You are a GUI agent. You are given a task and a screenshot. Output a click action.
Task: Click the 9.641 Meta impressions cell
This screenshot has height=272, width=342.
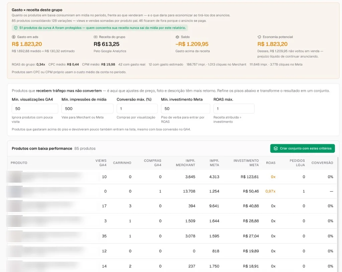coord(214,206)
